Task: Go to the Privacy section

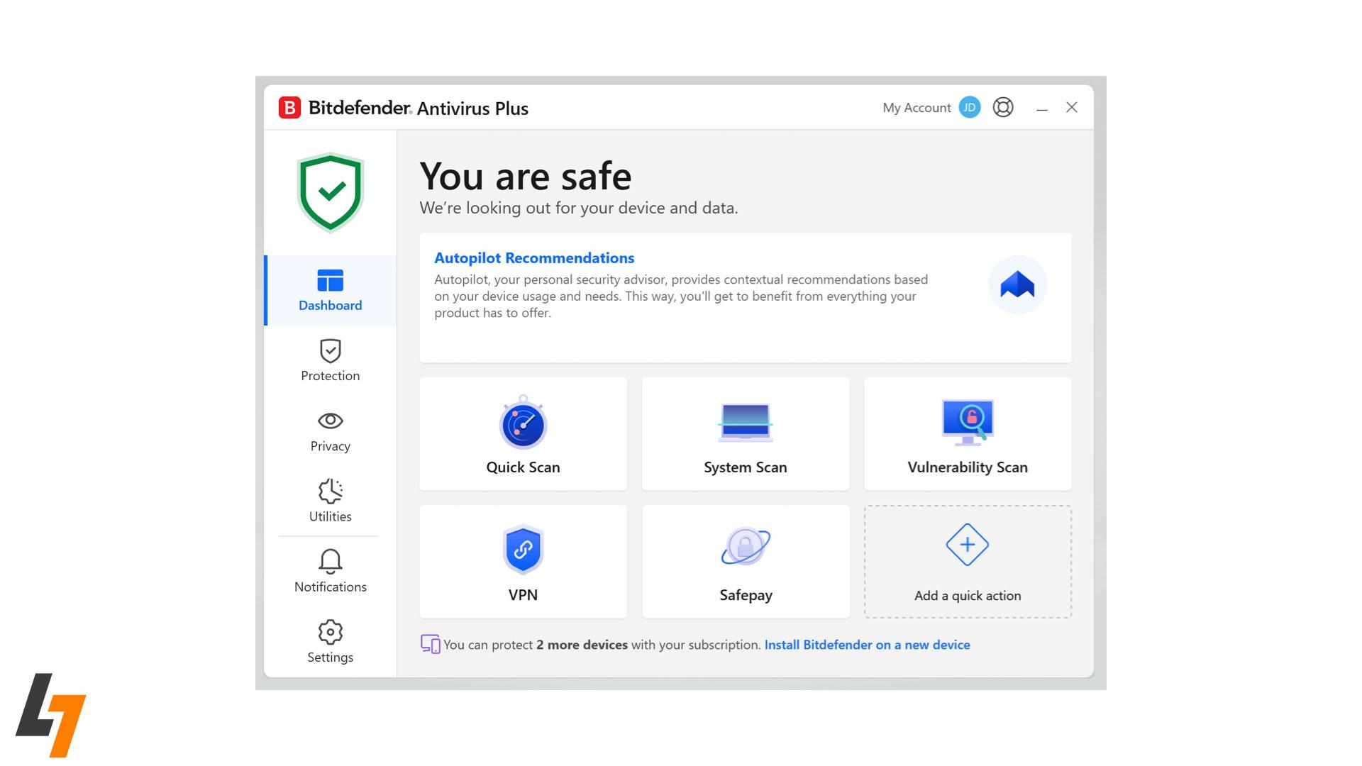Action: click(330, 431)
